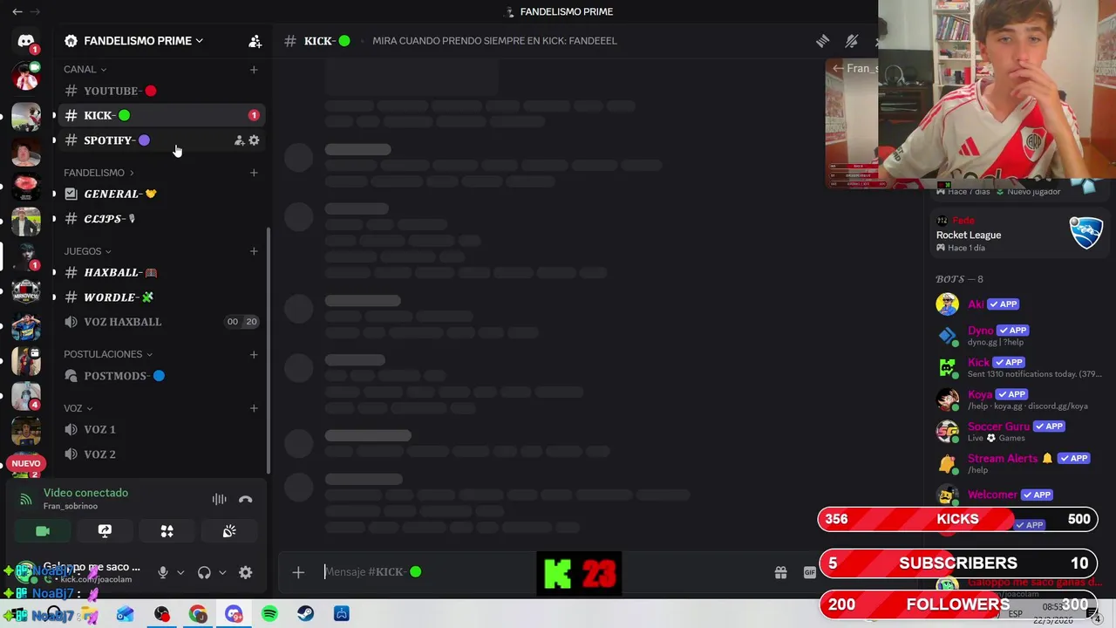1116x628 pixels.
Task: Add a channel to the POSTULACIONES category
Action: click(254, 354)
